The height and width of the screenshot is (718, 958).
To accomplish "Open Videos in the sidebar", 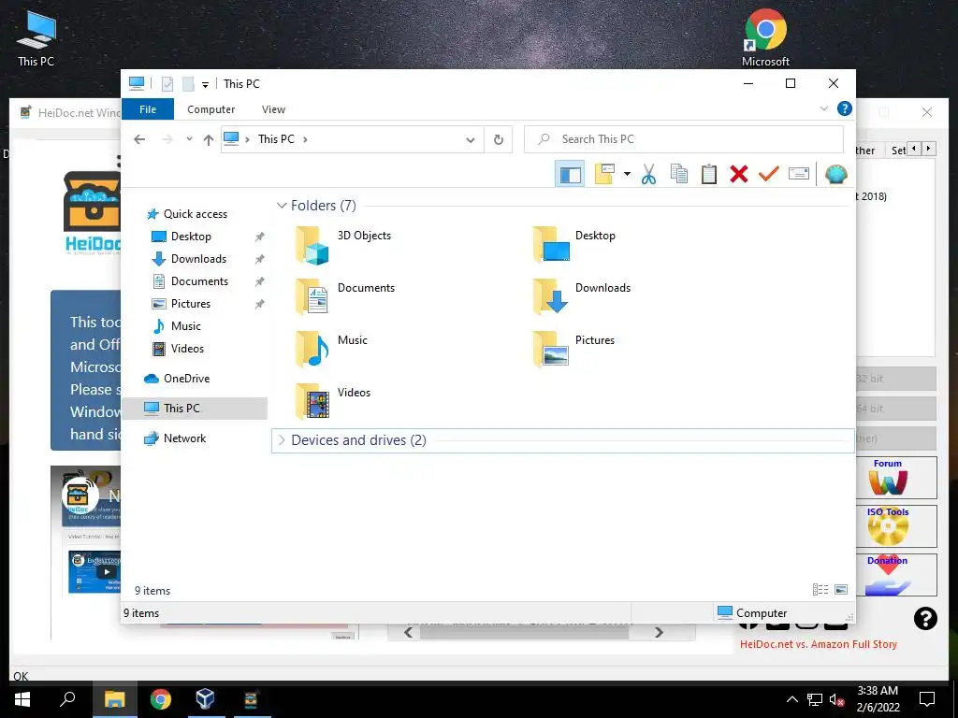I will click(187, 349).
